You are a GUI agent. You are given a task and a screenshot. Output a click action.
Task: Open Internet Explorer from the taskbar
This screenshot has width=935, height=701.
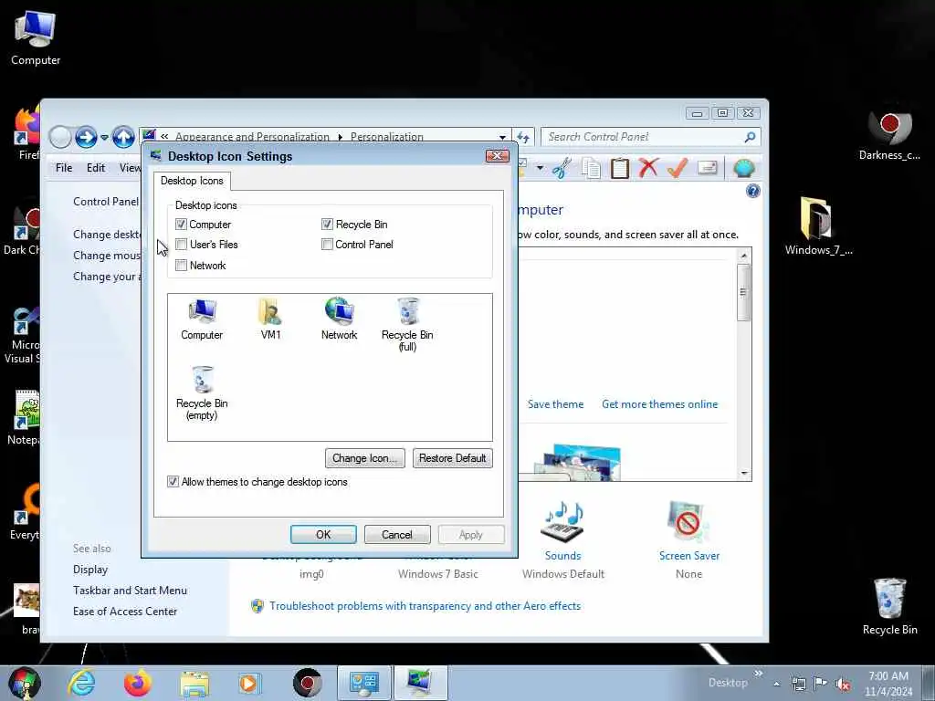(81, 683)
